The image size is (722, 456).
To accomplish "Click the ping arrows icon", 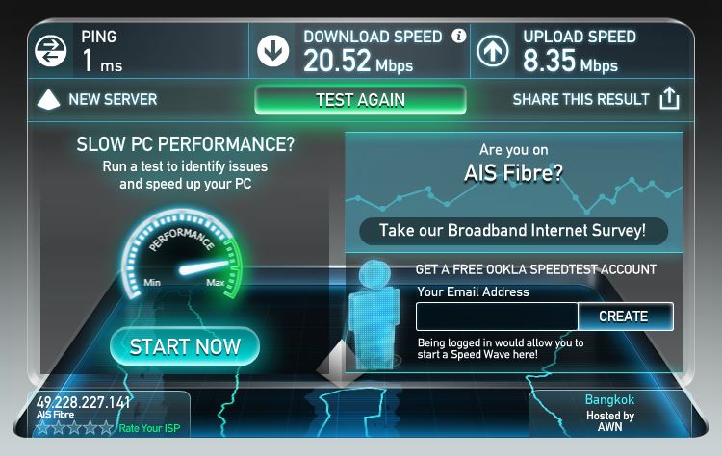I will [50, 50].
